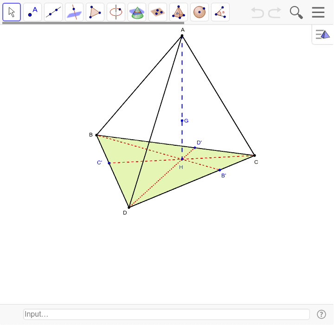The width and height of the screenshot is (334, 325).
Task: Select the Plane through three points tool
Action: point(158,12)
